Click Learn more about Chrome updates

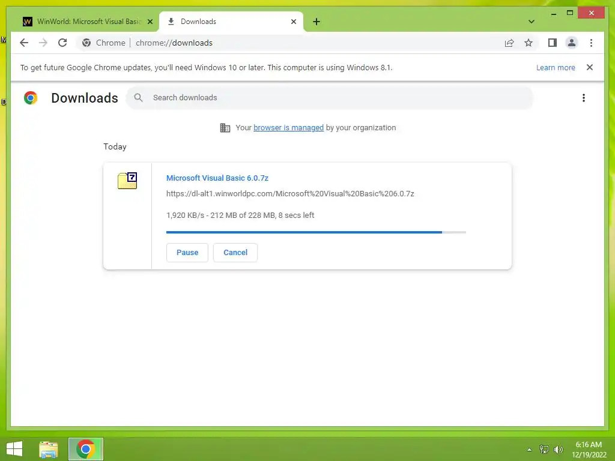tap(556, 67)
